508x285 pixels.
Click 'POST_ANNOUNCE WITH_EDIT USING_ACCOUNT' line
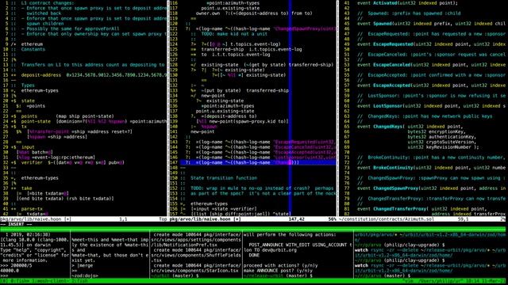point(300,245)
